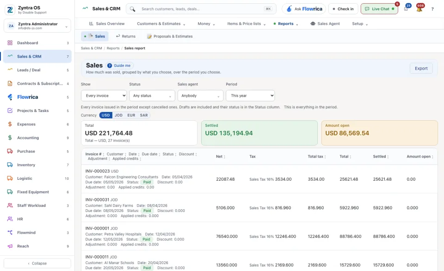
Task: Click the search magnifier icon
Action: click(x=132, y=9)
